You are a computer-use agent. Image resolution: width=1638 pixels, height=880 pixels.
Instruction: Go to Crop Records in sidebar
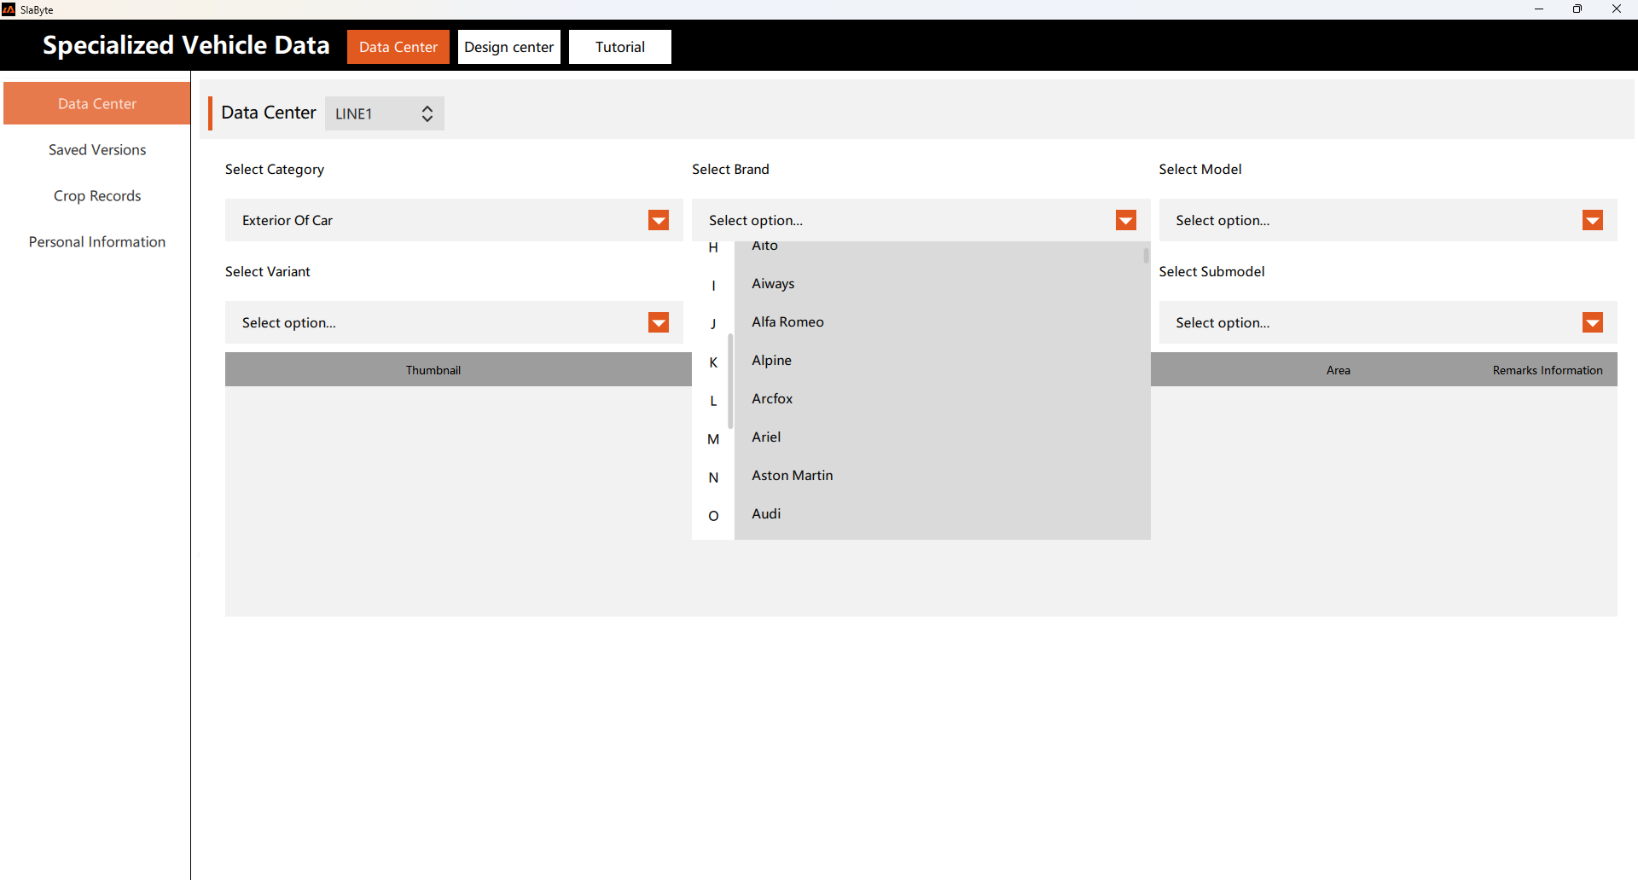point(97,195)
